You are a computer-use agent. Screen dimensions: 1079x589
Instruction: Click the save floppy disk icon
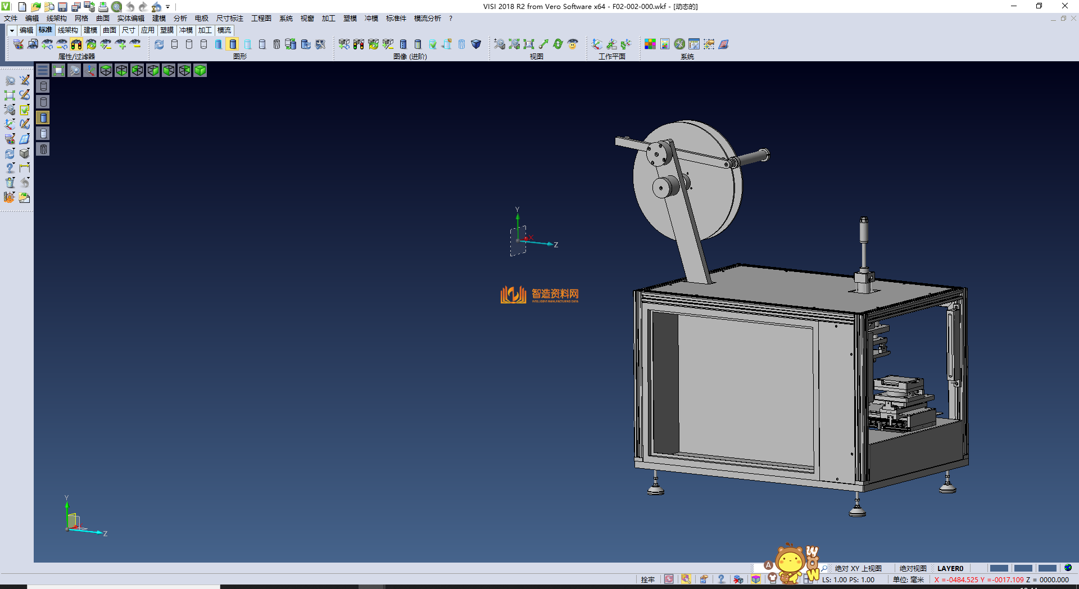click(62, 7)
